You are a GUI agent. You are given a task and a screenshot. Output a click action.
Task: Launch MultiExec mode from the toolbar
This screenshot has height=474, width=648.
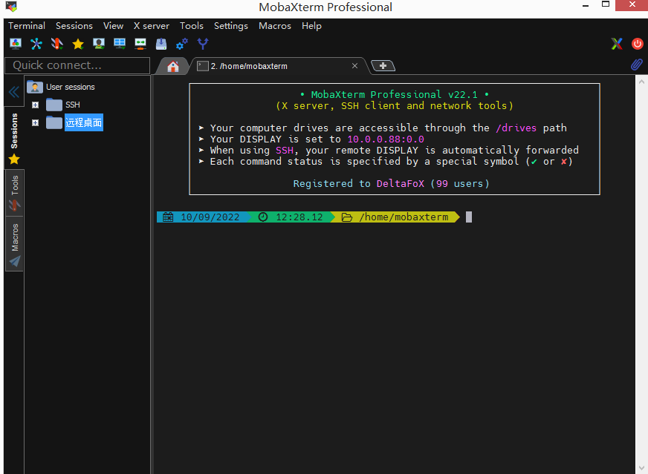click(140, 43)
